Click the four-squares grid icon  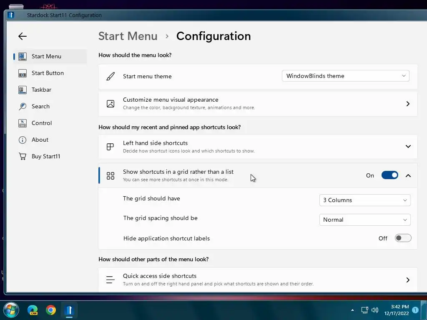pos(110,176)
